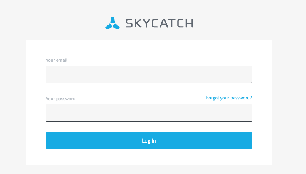
Task: Click the Skycatch brand icon above the form
Action: (113, 23)
